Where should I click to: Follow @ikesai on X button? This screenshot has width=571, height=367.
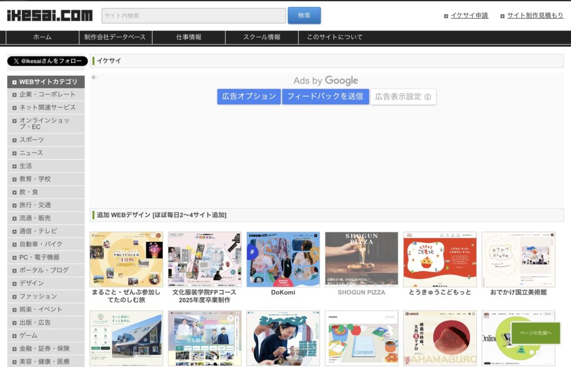click(x=47, y=61)
